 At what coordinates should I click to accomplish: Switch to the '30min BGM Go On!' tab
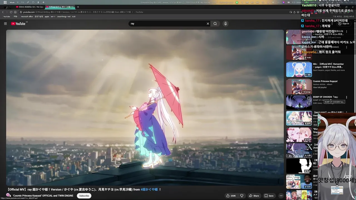29,7
